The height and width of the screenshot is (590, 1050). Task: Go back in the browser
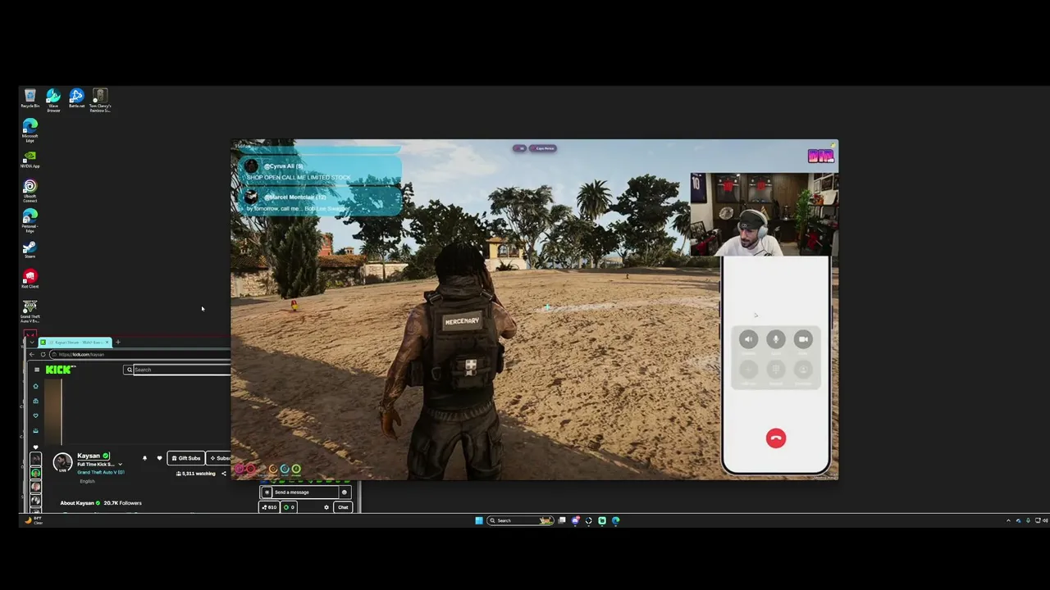[x=31, y=354]
